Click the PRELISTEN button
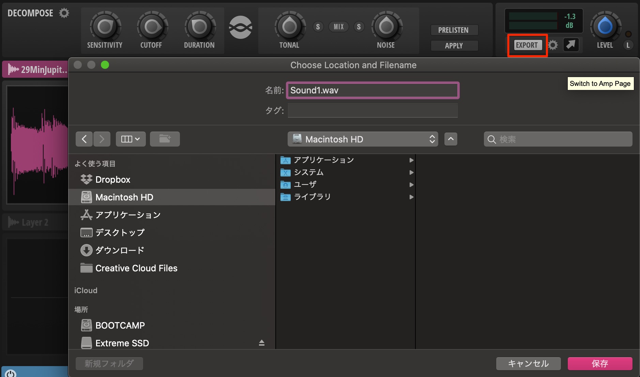This screenshot has height=377, width=640. click(x=454, y=30)
